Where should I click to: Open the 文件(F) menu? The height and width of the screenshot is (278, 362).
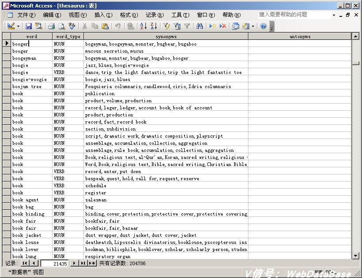pos(27,15)
